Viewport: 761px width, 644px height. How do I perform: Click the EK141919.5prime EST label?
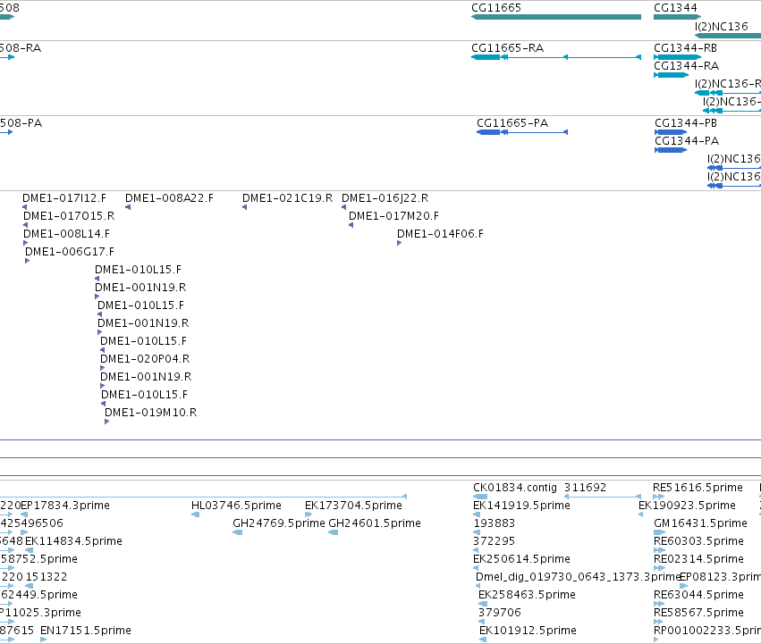pyautogui.click(x=521, y=506)
